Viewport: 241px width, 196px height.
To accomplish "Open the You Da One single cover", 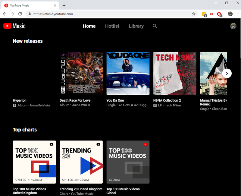I will [x=128, y=73].
